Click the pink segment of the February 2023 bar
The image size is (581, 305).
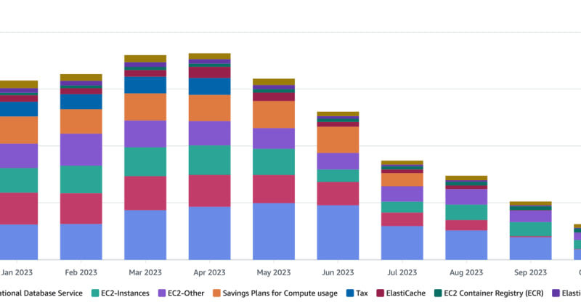point(81,208)
